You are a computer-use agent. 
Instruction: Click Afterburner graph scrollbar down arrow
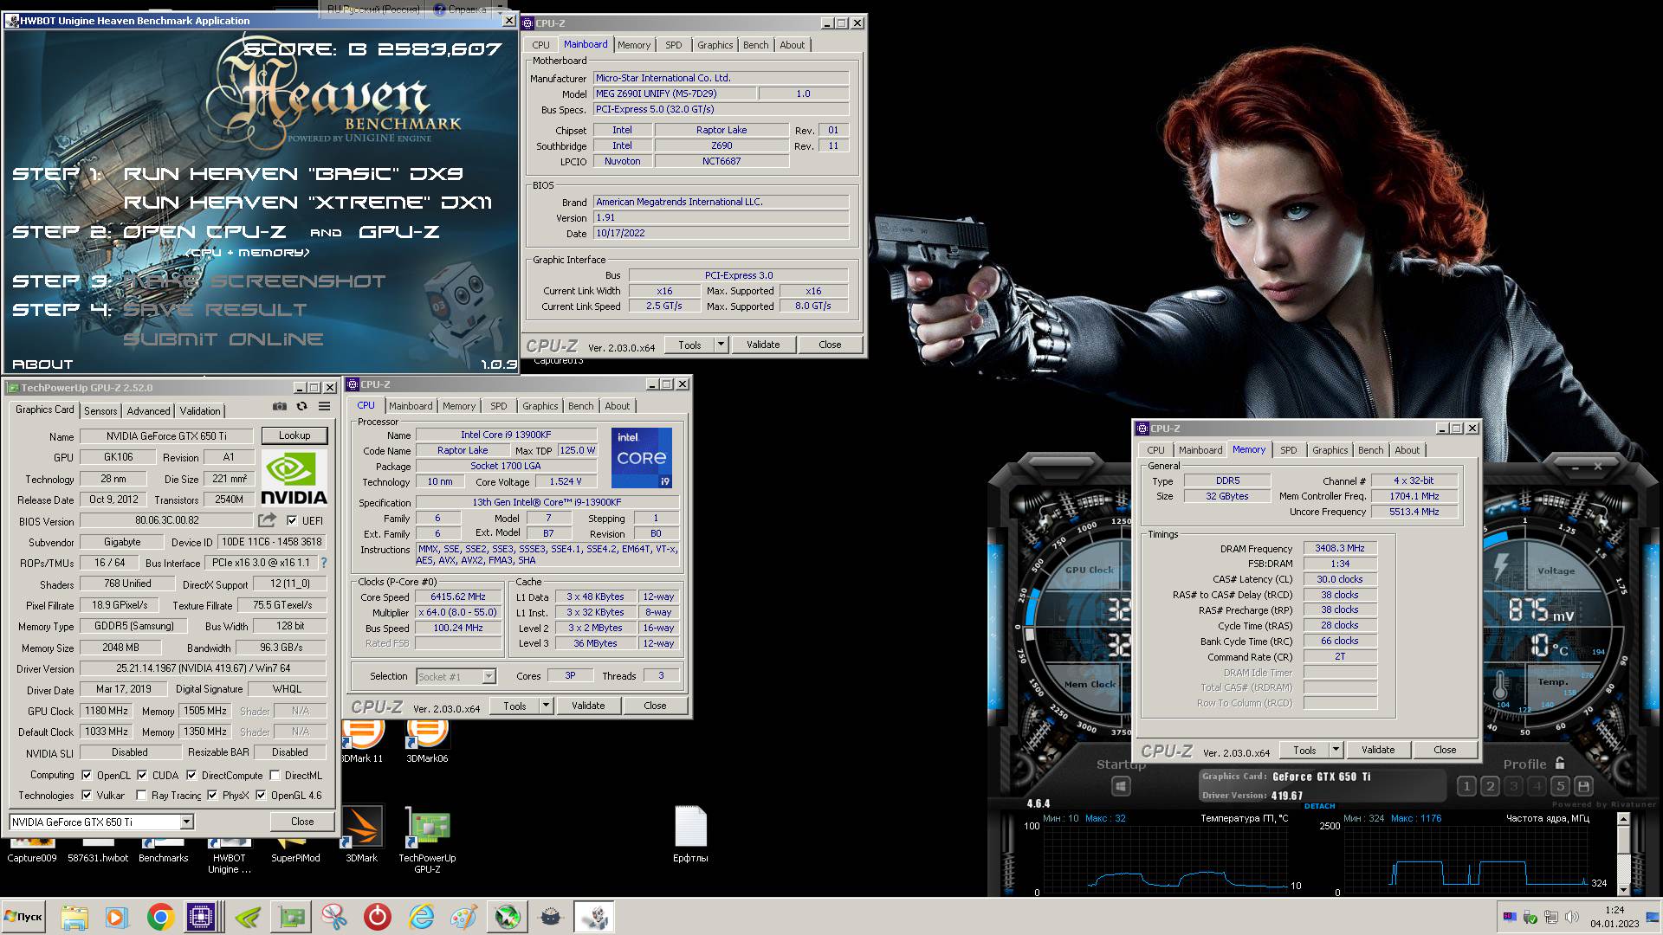pos(1623,889)
